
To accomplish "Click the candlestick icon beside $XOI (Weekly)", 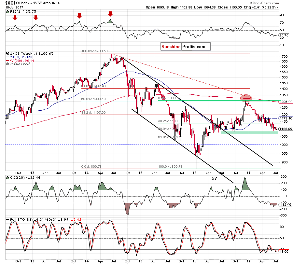I will (7, 53).
